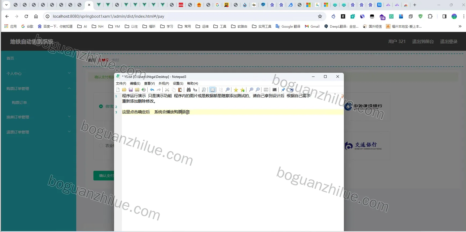This screenshot has width=466, height=232.
Task: Open Find with the binoculars icon
Action: pyautogui.click(x=189, y=90)
